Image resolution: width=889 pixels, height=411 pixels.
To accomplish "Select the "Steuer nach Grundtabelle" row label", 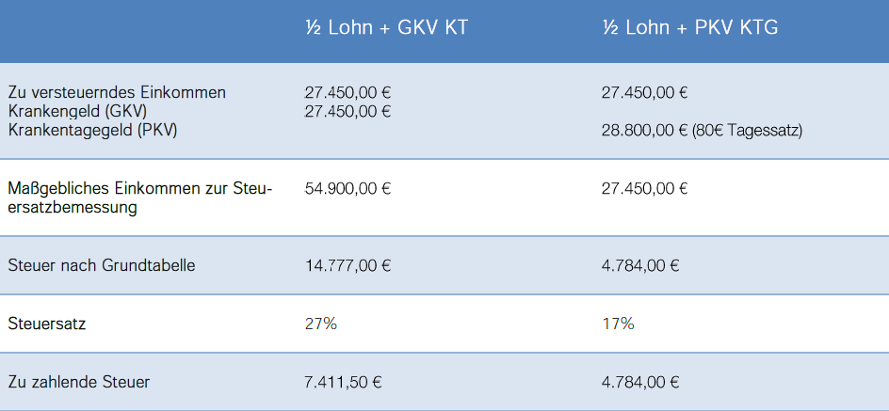I will [x=102, y=265].
